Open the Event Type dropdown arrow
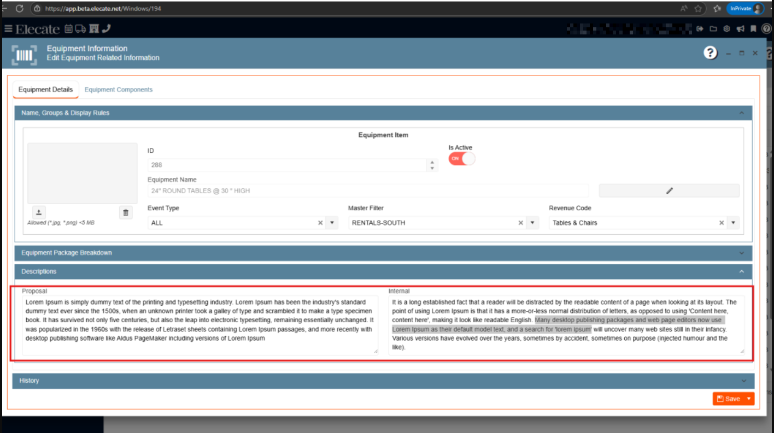 pyautogui.click(x=332, y=223)
